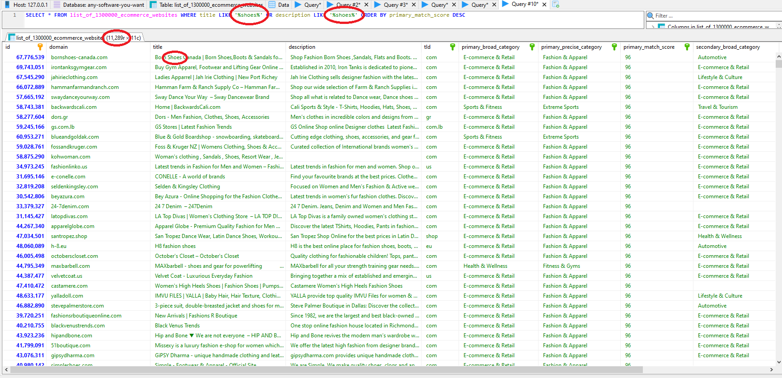Click the horizontal scrollbar thumb
The width and height of the screenshot is (782, 378).
coord(326,370)
